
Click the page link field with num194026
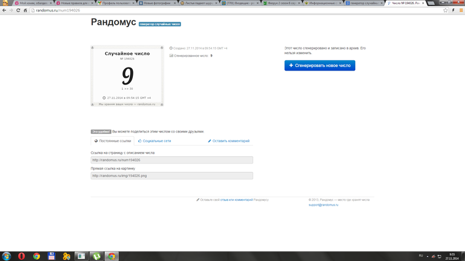click(172, 160)
